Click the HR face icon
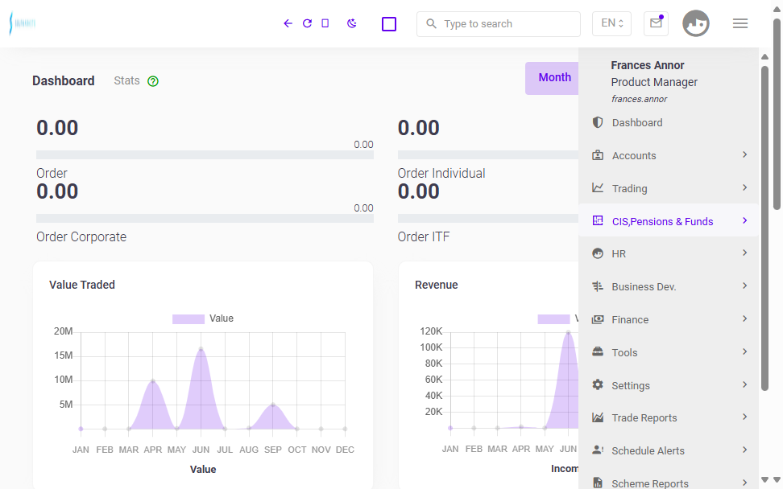This screenshot has height=489, width=783. click(x=597, y=253)
